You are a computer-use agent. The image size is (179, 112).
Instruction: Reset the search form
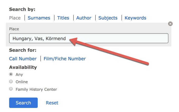52,103
